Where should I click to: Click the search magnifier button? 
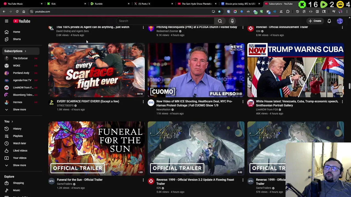point(220,21)
